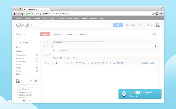Click the Compose Mail browser tab
The image size is (176, 109).
pos(37,10)
